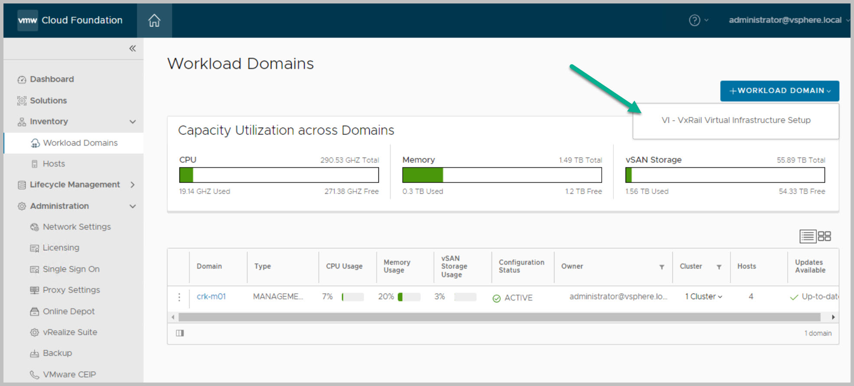854x386 pixels.
Task: Collapse the Inventory section
Action: click(x=133, y=122)
